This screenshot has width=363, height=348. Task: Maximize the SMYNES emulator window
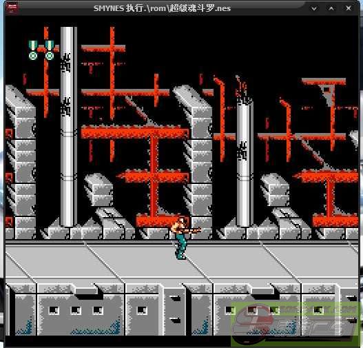pos(331,8)
